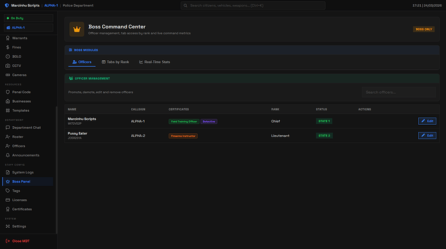
Task: Click the STATUS column header
Action: click(x=321, y=109)
